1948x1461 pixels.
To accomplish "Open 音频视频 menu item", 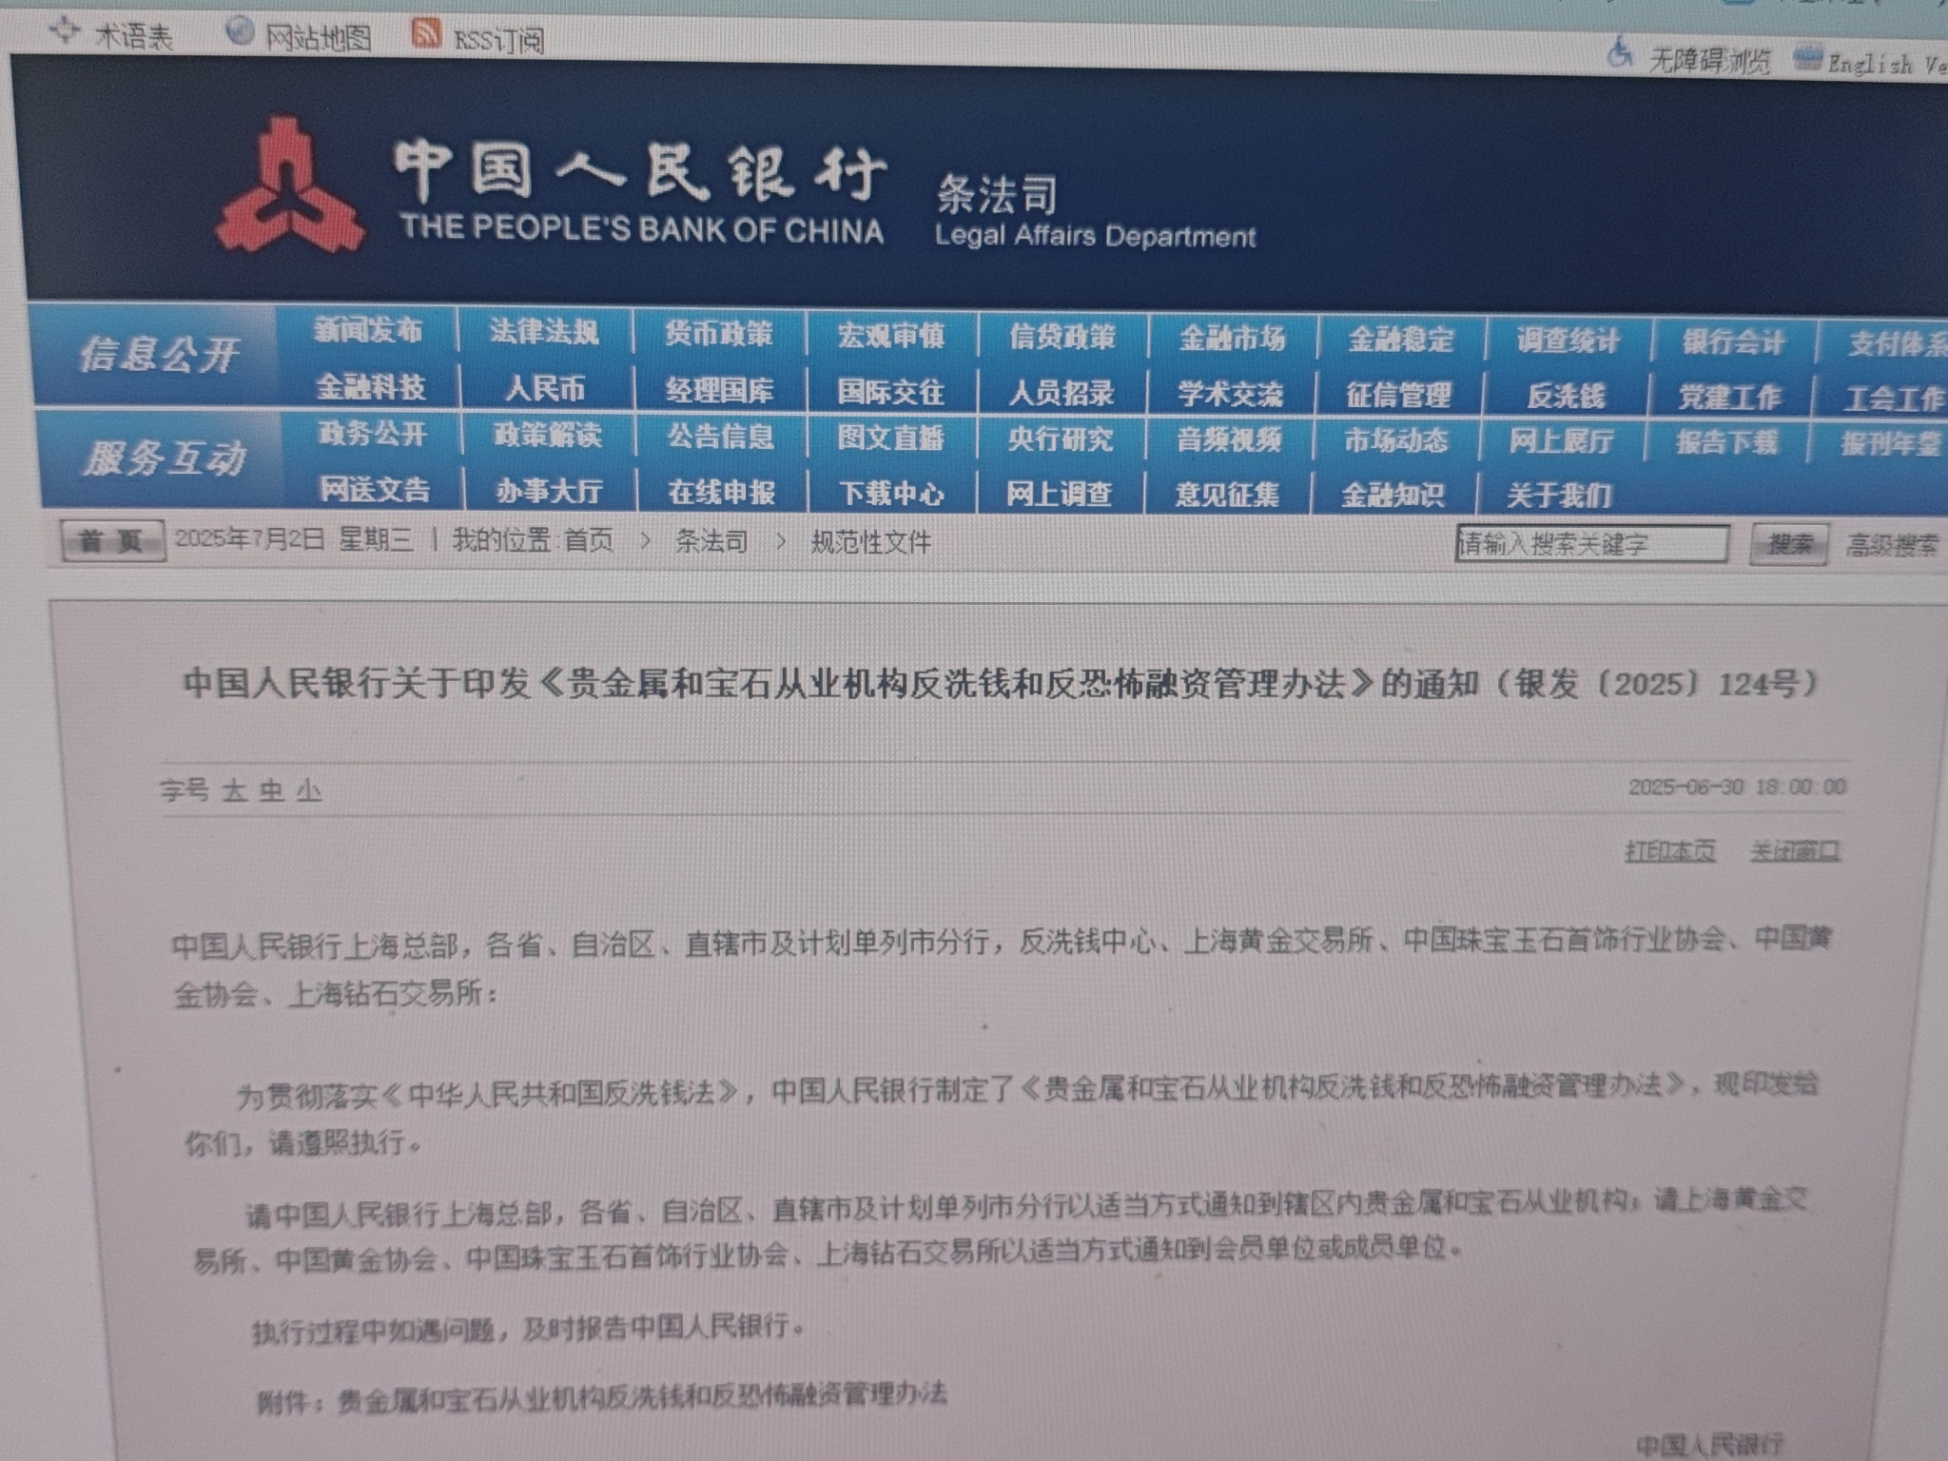I will click(x=1229, y=439).
